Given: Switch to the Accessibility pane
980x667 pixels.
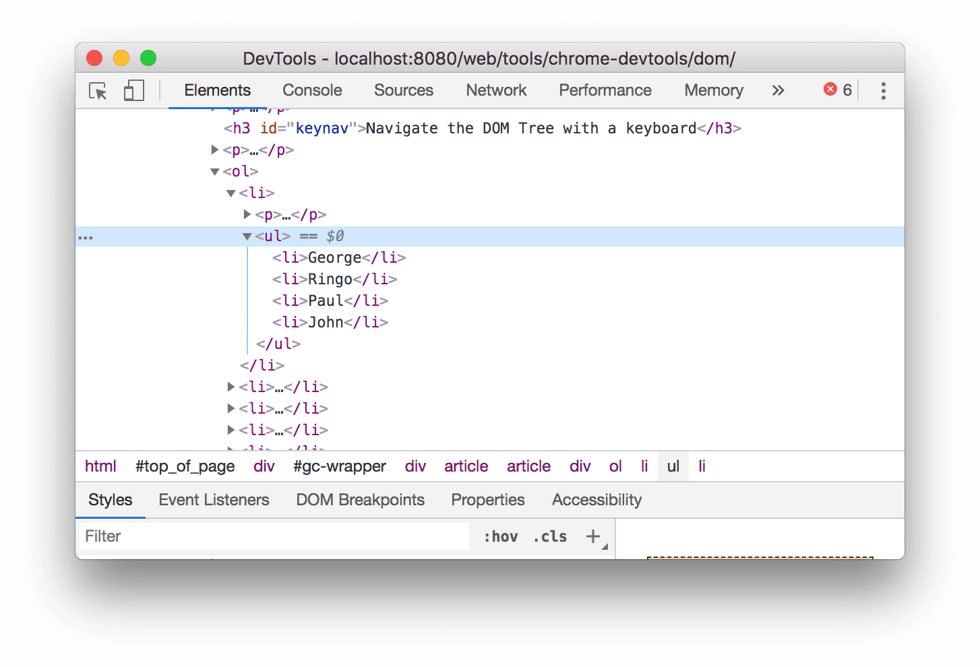Looking at the screenshot, I should point(596,500).
